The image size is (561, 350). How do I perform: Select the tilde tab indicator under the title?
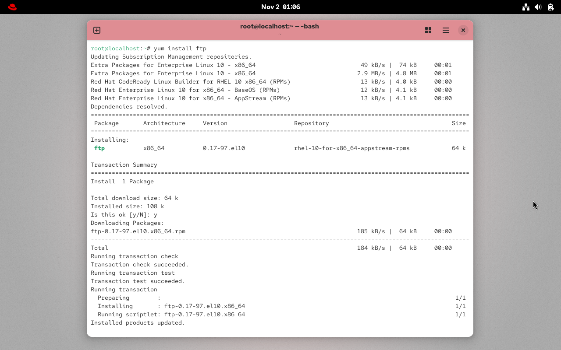click(x=280, y=33)
